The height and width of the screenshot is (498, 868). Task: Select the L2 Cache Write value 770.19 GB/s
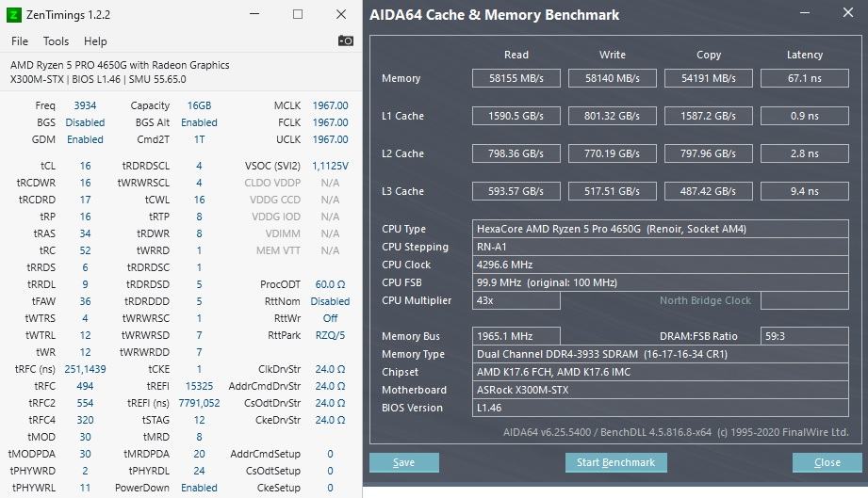point(613,153)
